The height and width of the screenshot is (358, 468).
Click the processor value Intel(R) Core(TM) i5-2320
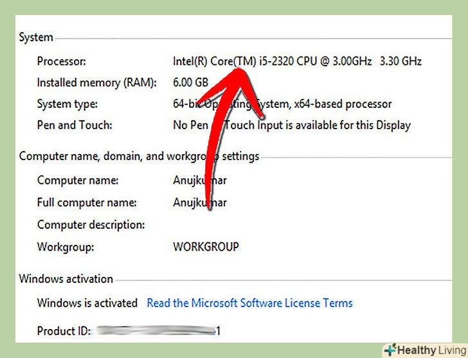[x=297, y=61]
